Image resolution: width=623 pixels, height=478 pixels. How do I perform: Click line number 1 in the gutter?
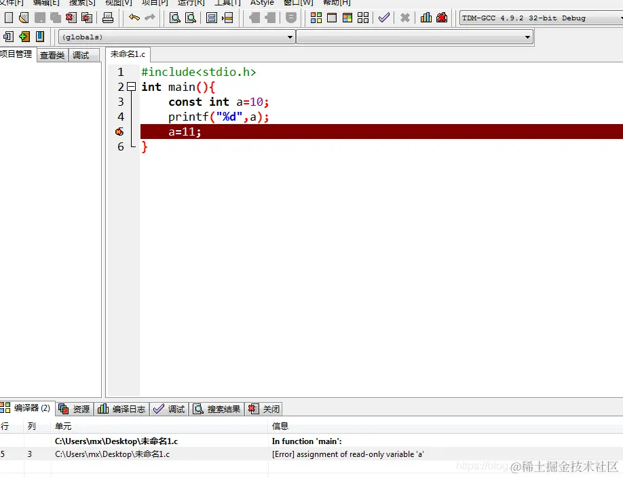[120, 73]
